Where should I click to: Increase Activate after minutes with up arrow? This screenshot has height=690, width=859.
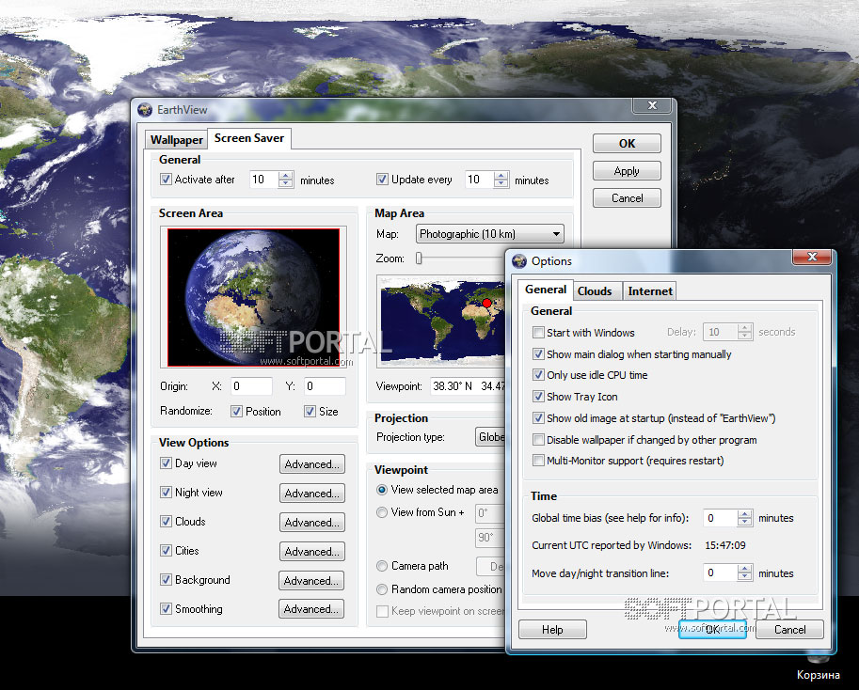pyautogui.click(x=285, y=175)
